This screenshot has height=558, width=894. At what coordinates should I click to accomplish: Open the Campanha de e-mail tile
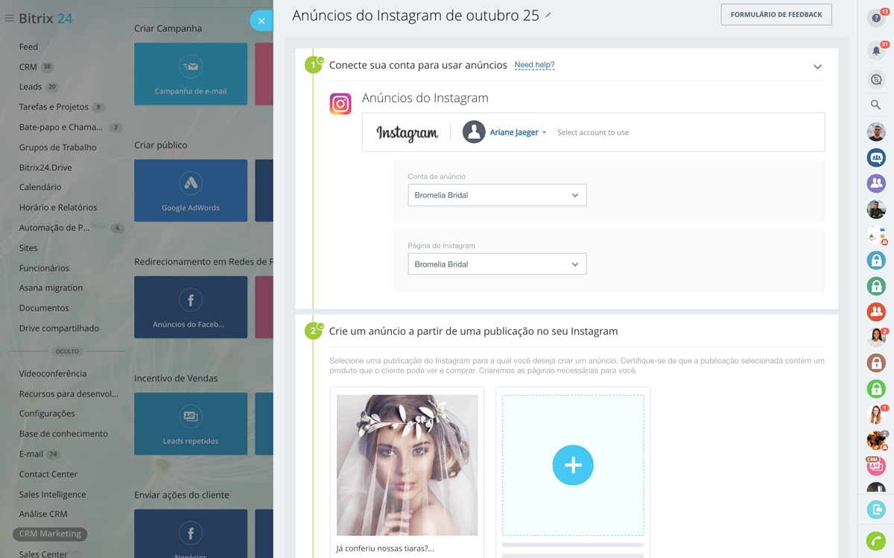191,74
